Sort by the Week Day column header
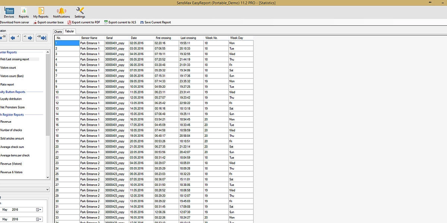 click(241, 38)
